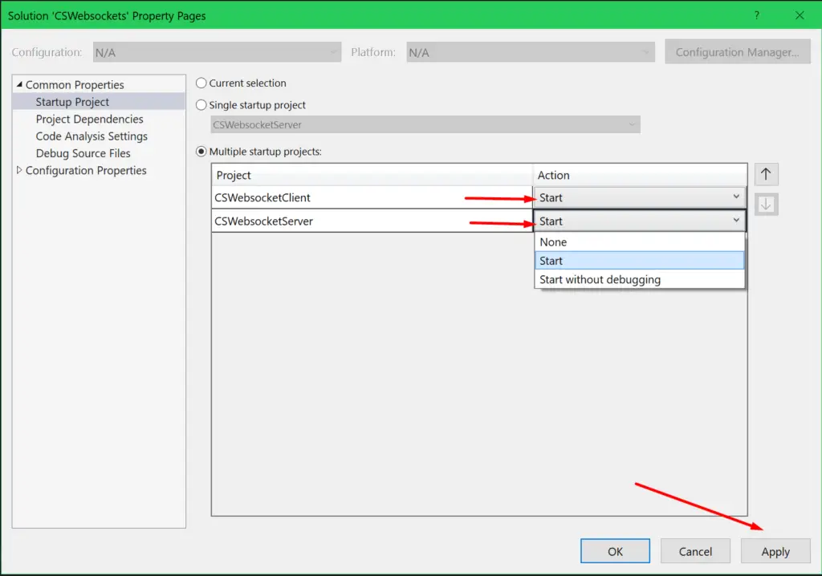822x576 pixels.
Task: Expand the Configuration Properties node
Action: [21, 170]
